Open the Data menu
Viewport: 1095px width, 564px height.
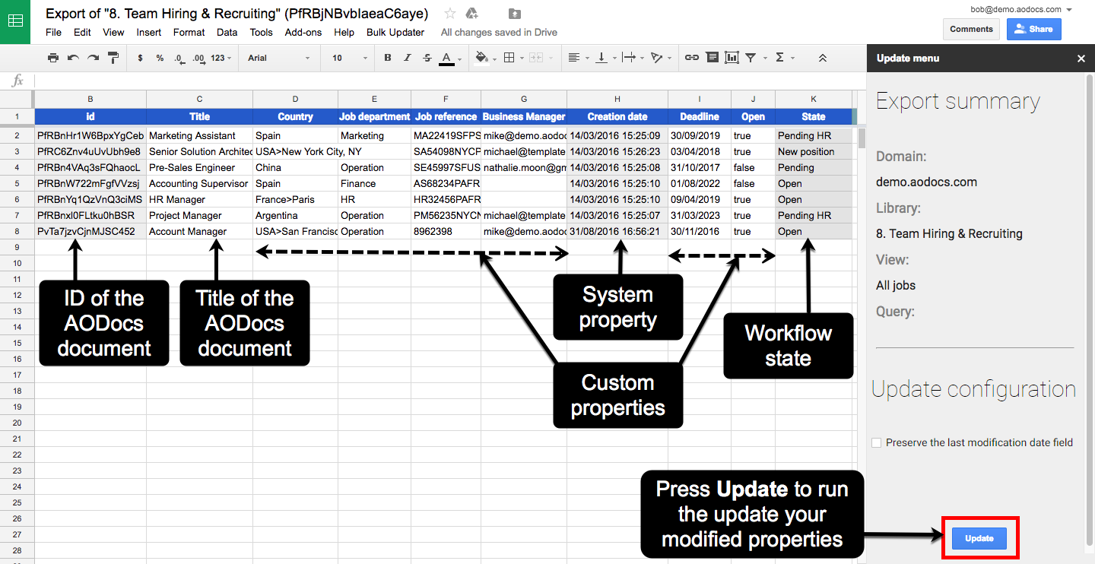[x=227, y=32]
